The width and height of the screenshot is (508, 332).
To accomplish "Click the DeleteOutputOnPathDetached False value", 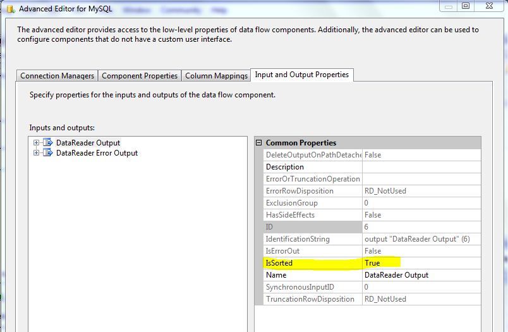I will (x=421, y=155).
